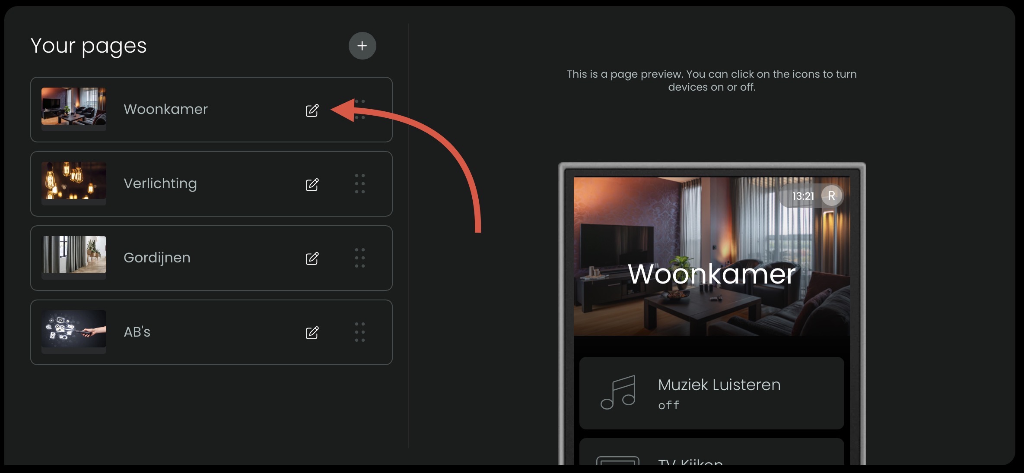
Task: Select the Verlichting page name
Action: coord(160,183)
